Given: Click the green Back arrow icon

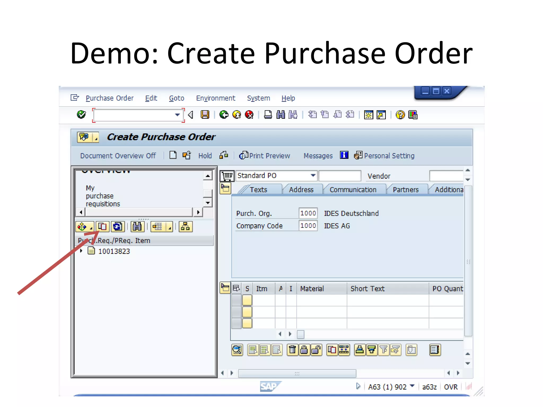Looking at the screenshot, I should (224, 115).
